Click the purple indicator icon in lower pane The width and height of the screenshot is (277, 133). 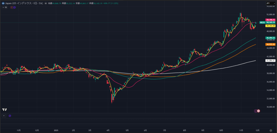pos(10,115)
